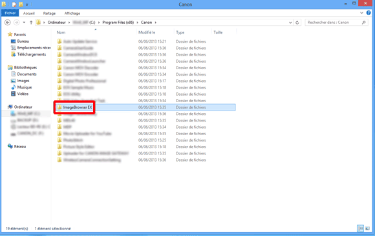Expand the chevron after Canon breadcrumb
Screen dimensions: 375x236
[155, 23]
